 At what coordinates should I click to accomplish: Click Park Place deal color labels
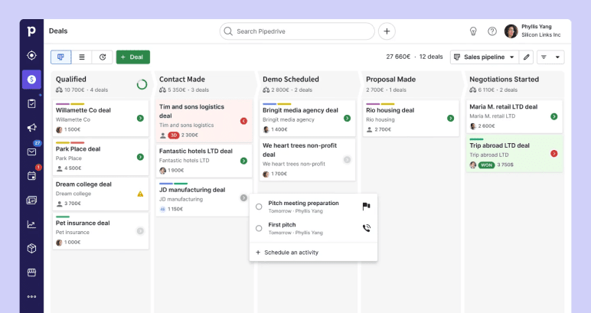[x=70, y=143]
